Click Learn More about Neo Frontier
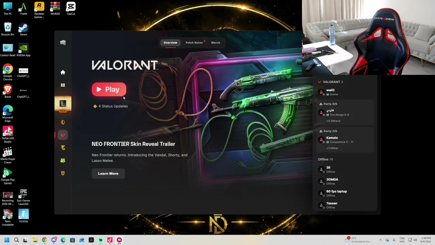The image size is (435, 245). 108,174
